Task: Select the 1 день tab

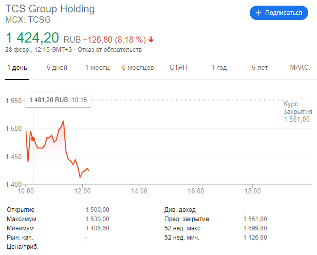Action: [x=17, y=67]
